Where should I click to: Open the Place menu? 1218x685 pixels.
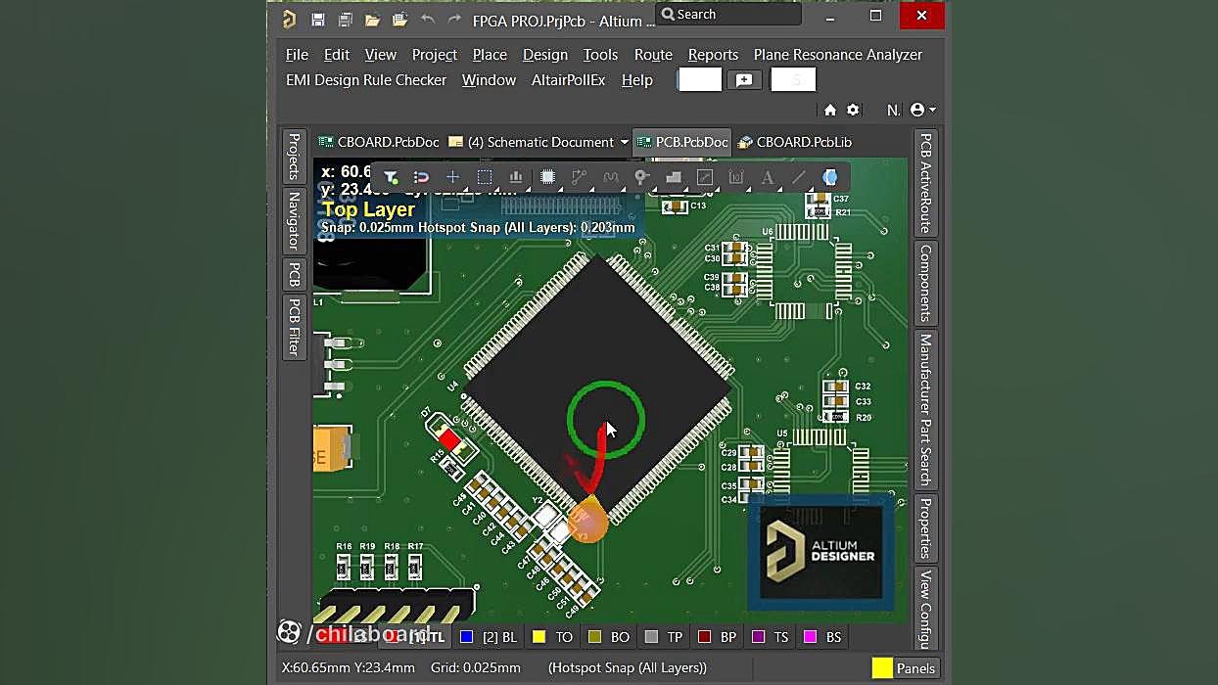click(x=490, y=55)
